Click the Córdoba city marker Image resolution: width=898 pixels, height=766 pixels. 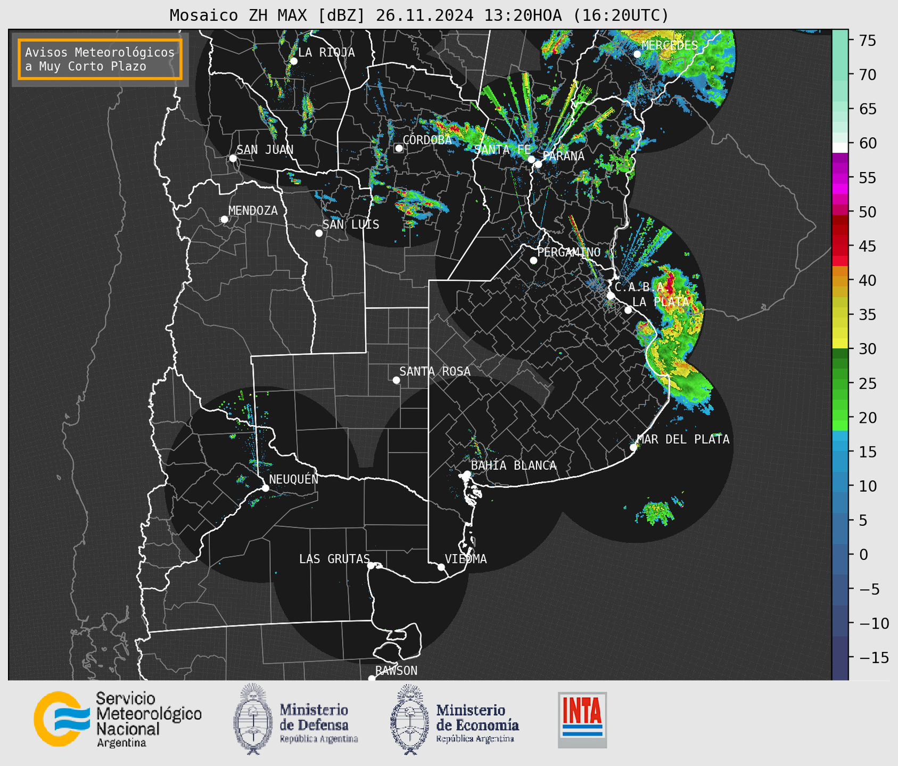399,148
